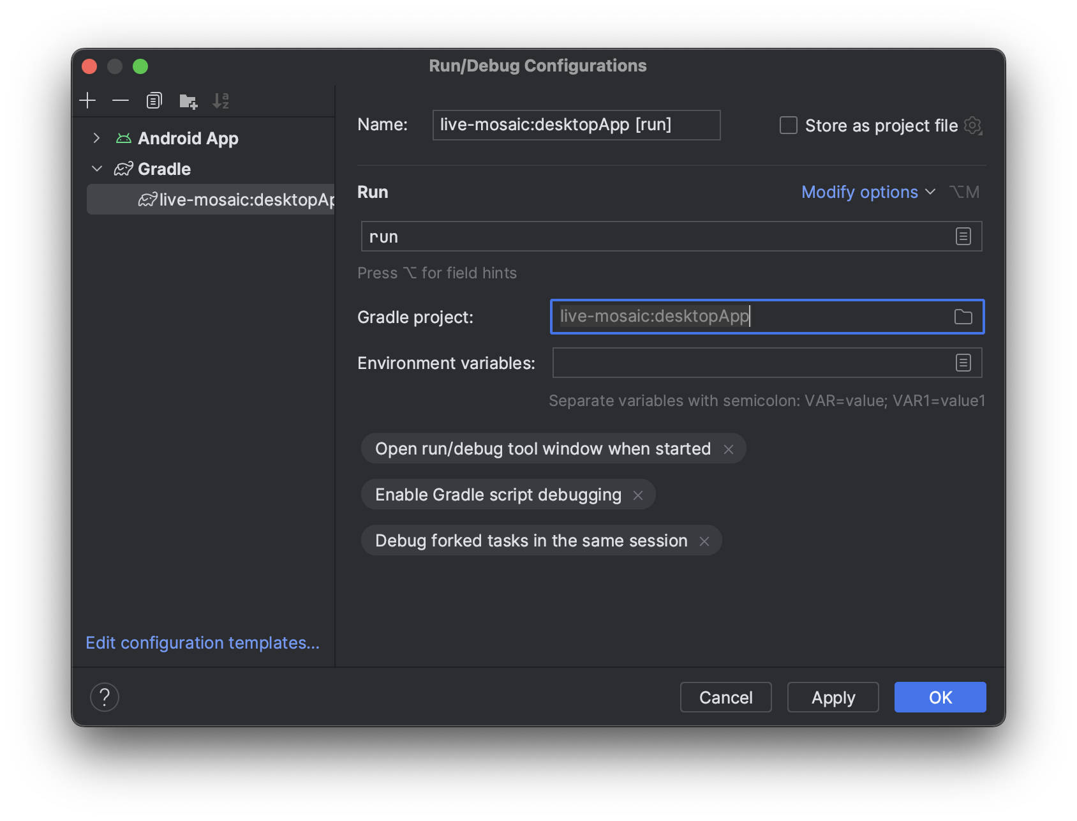Click the expand icon in the run tasks field
This screenshot has width=1077, height=821.
(963, 236)
